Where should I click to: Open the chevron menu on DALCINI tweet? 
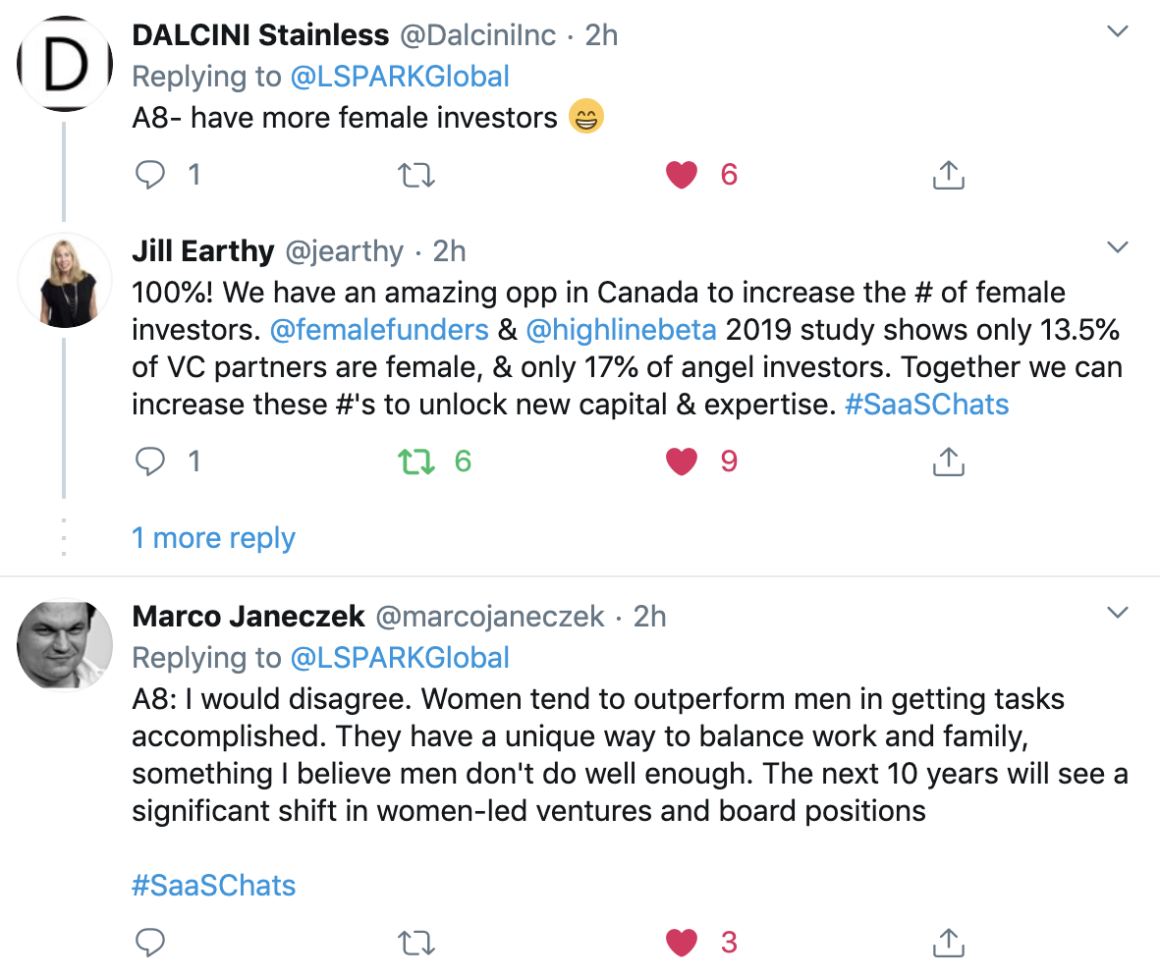1117,31
